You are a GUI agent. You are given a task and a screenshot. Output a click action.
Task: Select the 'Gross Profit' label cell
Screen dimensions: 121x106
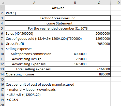pyautogui.click(x=34, y=44)
